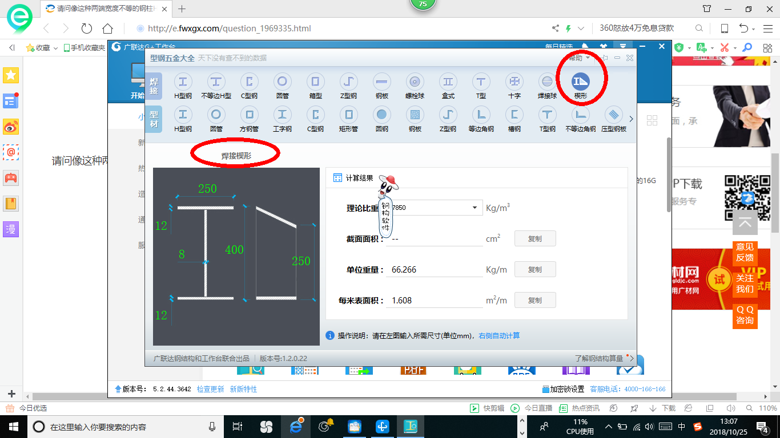Copy 截面面积 value with 复制 button
The width and height of the screenshot is (780, 438).
(x=535, y=239)
